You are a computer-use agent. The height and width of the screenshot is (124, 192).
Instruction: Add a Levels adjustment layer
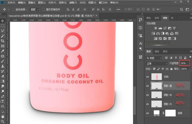pos(160,28)
